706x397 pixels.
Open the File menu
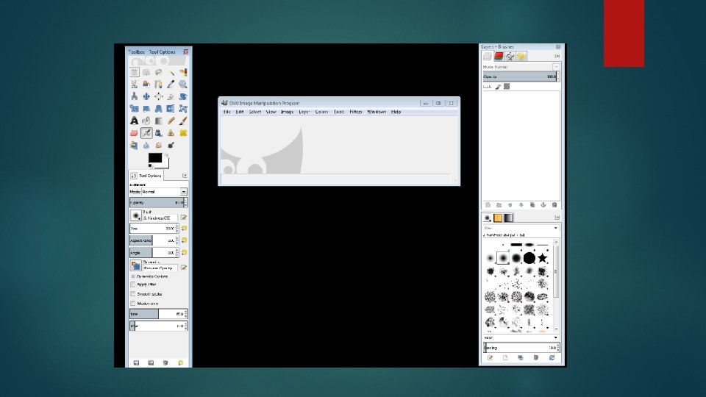pos(227,112)
